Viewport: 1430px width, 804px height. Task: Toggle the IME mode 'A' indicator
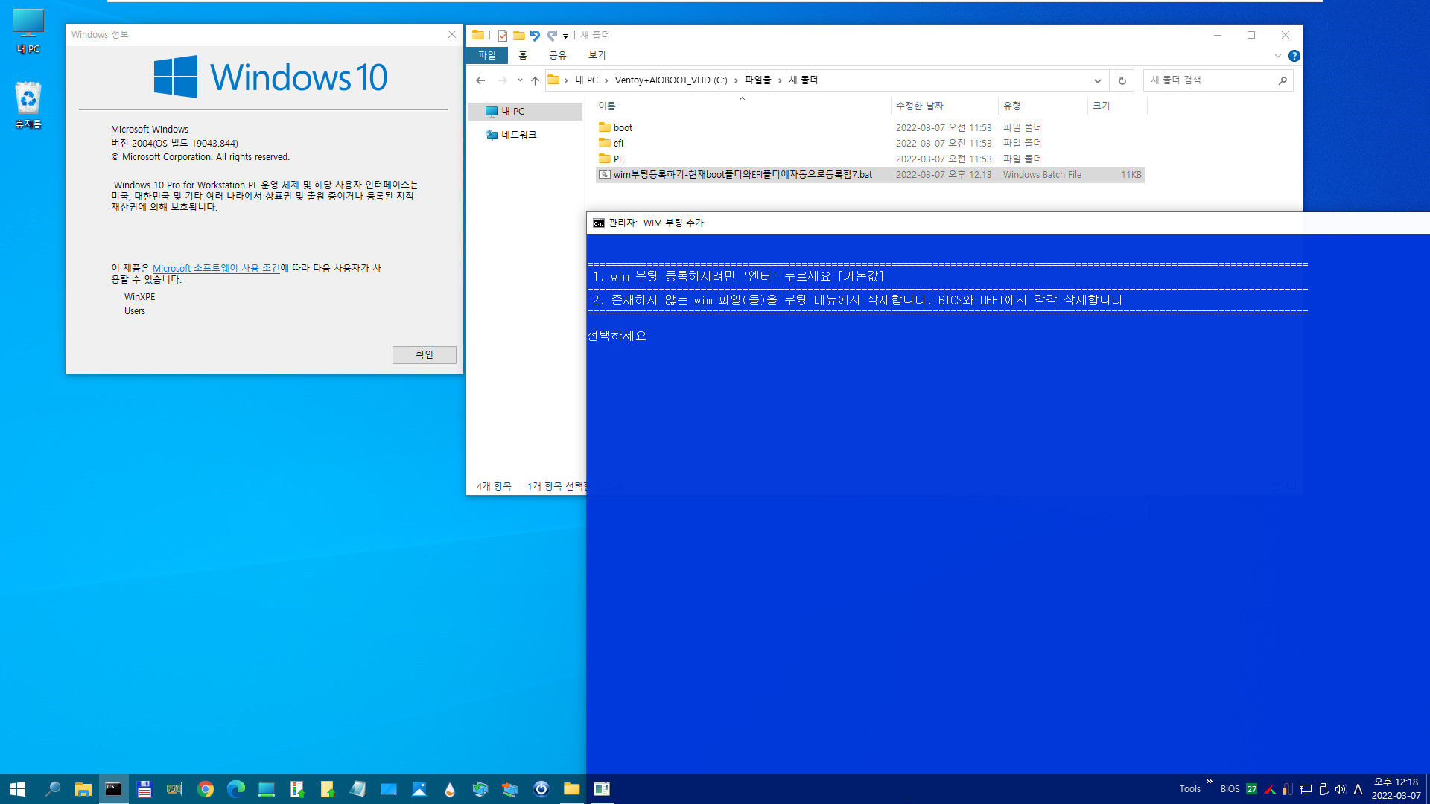pyautogui.click(x=1358, y=789)
